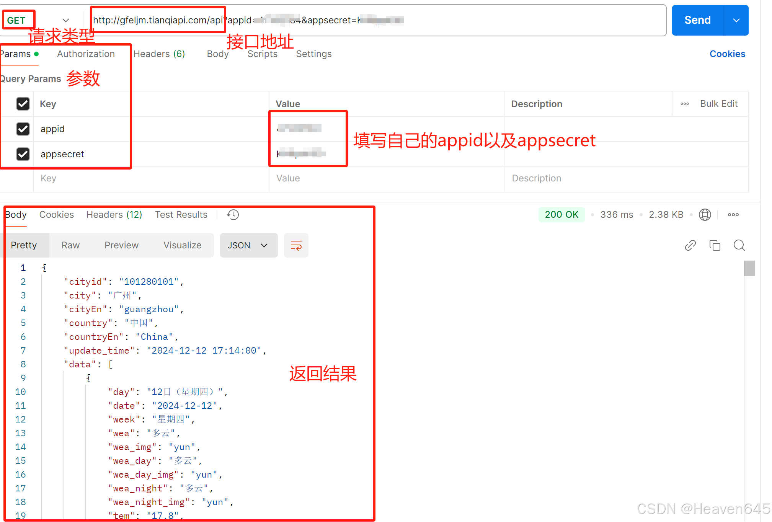Screen dimensions: 772x522
Task: Switch to the Headers (6) request tab
Action: coord(159,54)
